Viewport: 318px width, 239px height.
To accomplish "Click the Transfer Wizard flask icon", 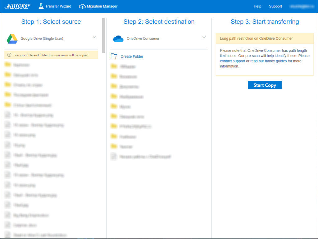I will (x=41, y=6).
